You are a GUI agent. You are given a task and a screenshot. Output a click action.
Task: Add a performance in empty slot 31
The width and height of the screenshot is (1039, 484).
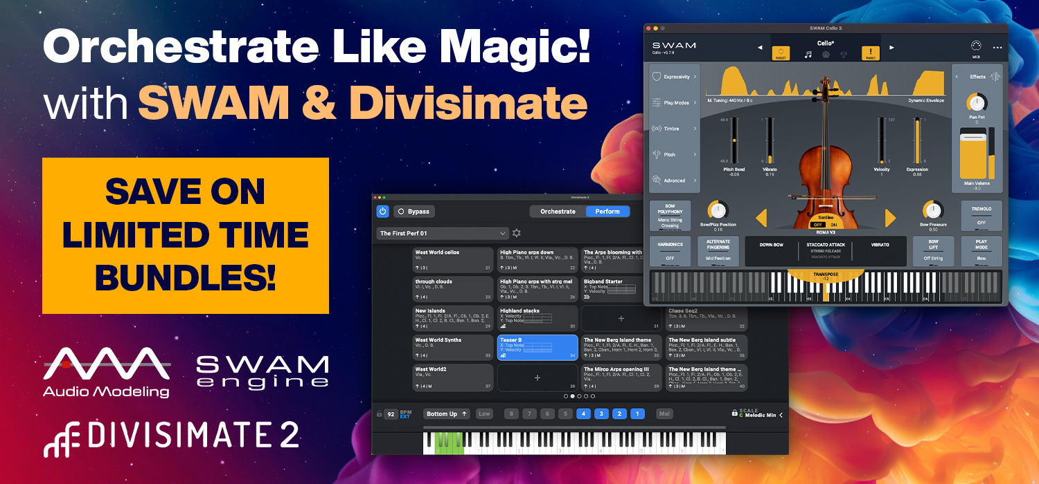pyautogui.click(x=621, y=319)
